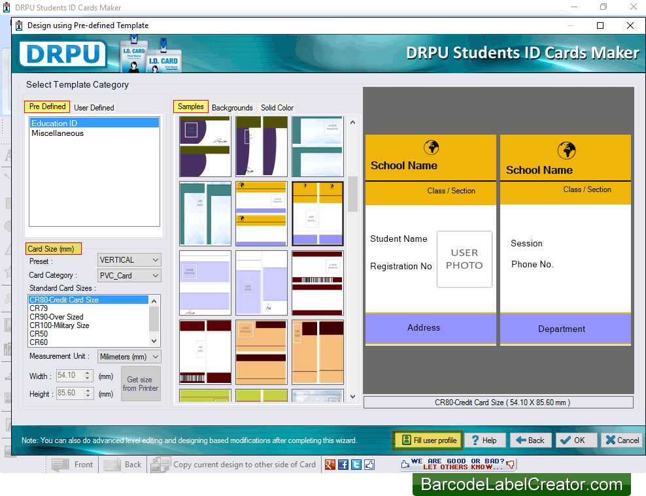Viewport: 646px width, 496px height.
Task: Click the Twitter share icon
Action: 356,464
